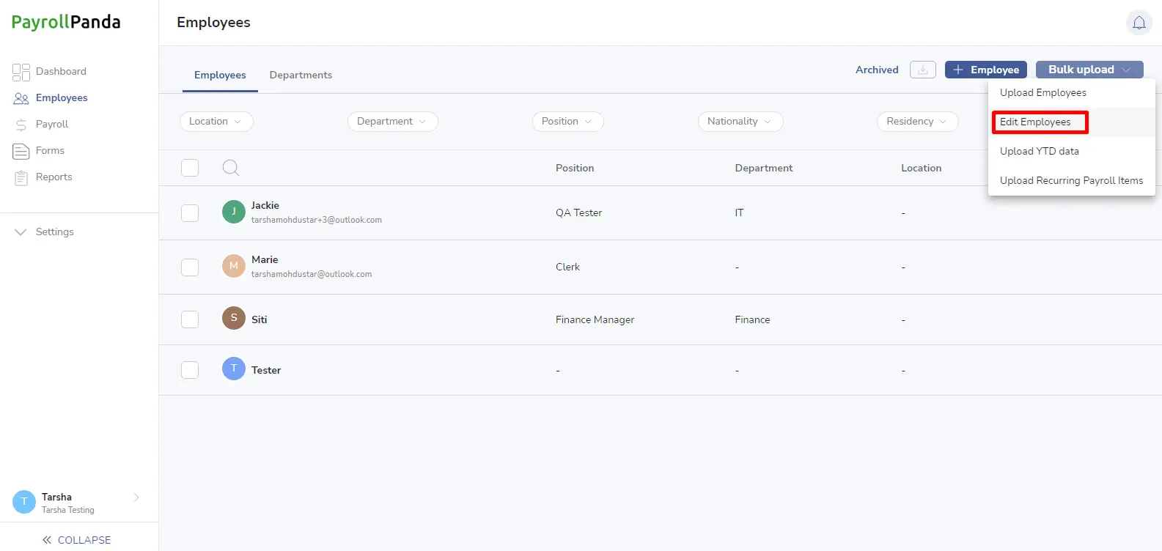Click the download export icon beside Archived
The image size is (1162, 551).
922,70
